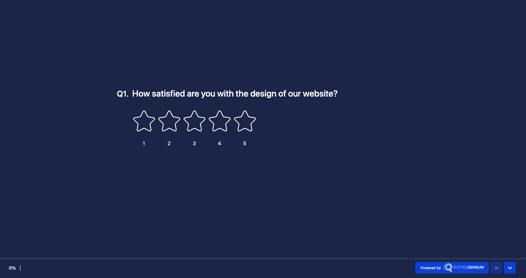This screenshot has height=278, width=526.
Task: Select the one-star rating icon
Action: 144,121
